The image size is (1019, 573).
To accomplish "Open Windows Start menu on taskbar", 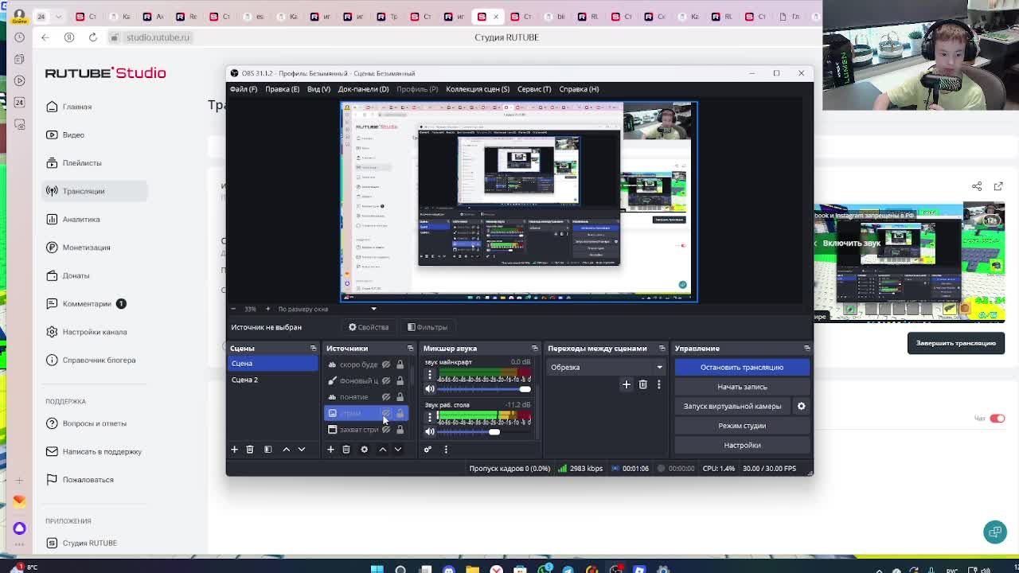I will click(x=377, y=569).
